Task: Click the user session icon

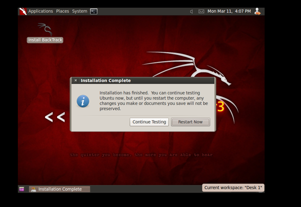Action: coord(257,11)
